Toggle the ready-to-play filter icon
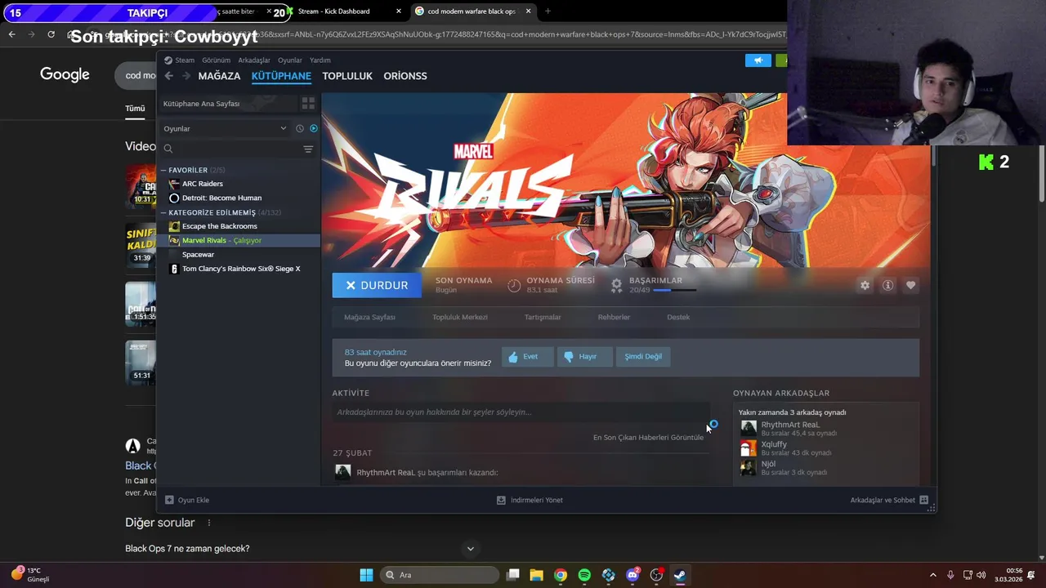 (x=314, y=128)
